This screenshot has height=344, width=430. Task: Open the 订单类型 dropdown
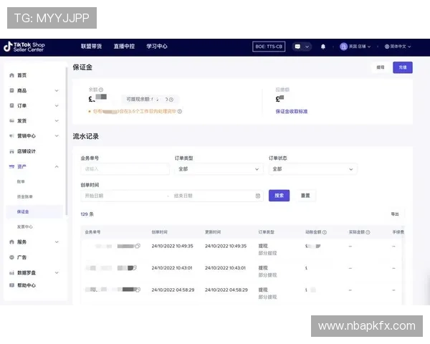219,169
